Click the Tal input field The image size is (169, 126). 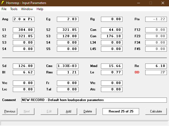68,89
